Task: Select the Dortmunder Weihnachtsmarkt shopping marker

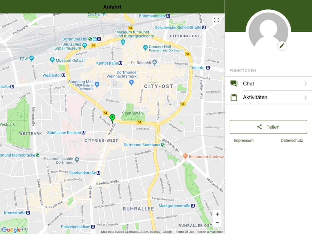Action: click(131, 82)
